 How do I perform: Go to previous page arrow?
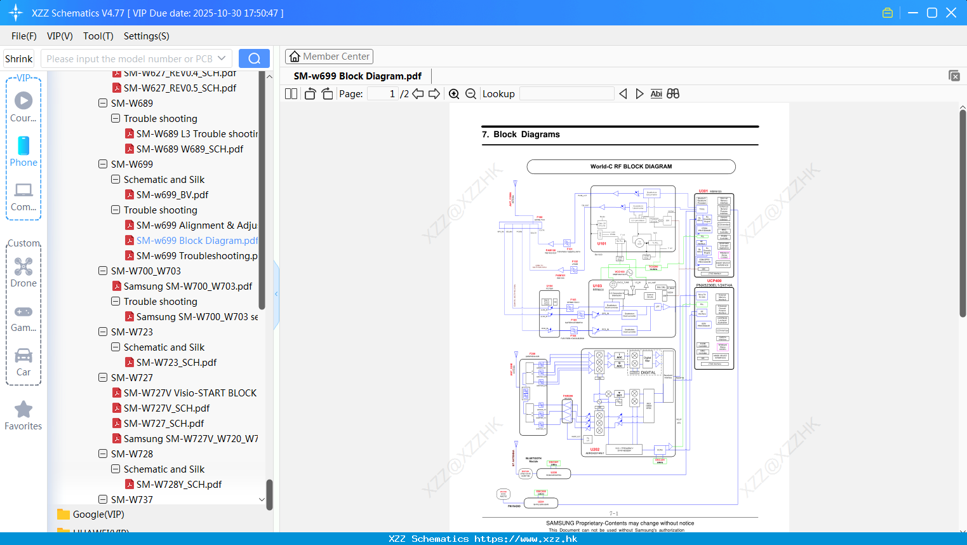point(418,93)
